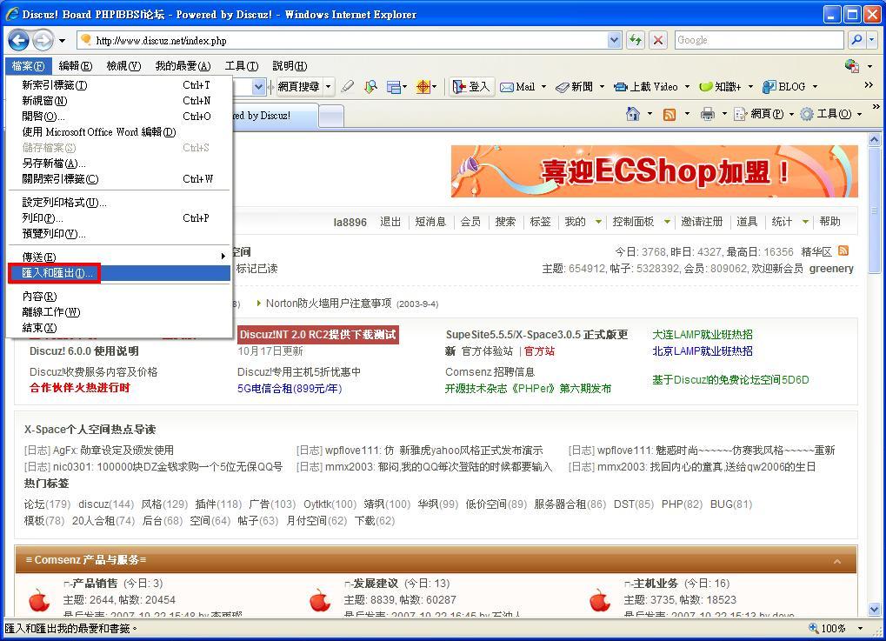Click the empty new tab button

pos(331,117)
